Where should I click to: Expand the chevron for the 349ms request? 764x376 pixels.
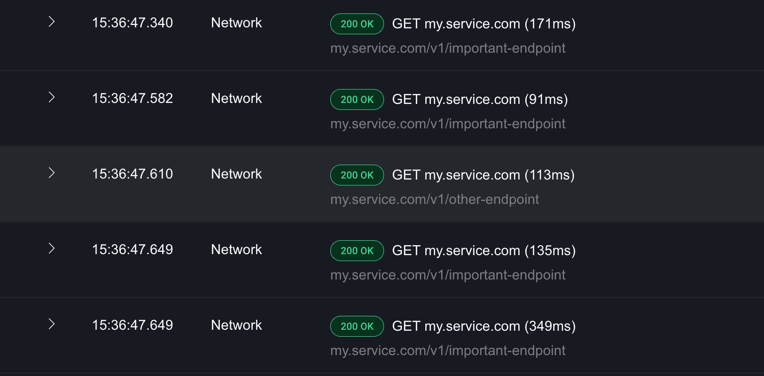click(x=51, y=324)
